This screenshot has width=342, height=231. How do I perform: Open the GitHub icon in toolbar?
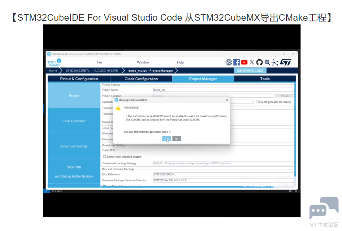click(260, 63)
